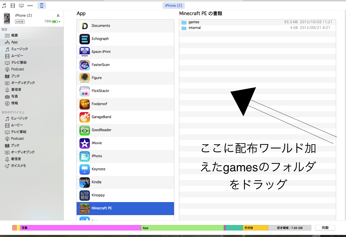
Task: Click the 78% battery indicator
Action: pyautogui.click(x=52, y=21)
